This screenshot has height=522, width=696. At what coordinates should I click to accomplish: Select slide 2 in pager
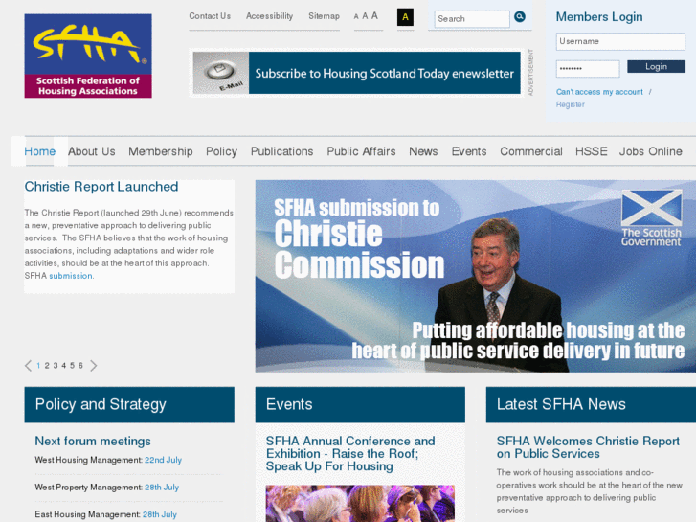[x=47, y=366]
